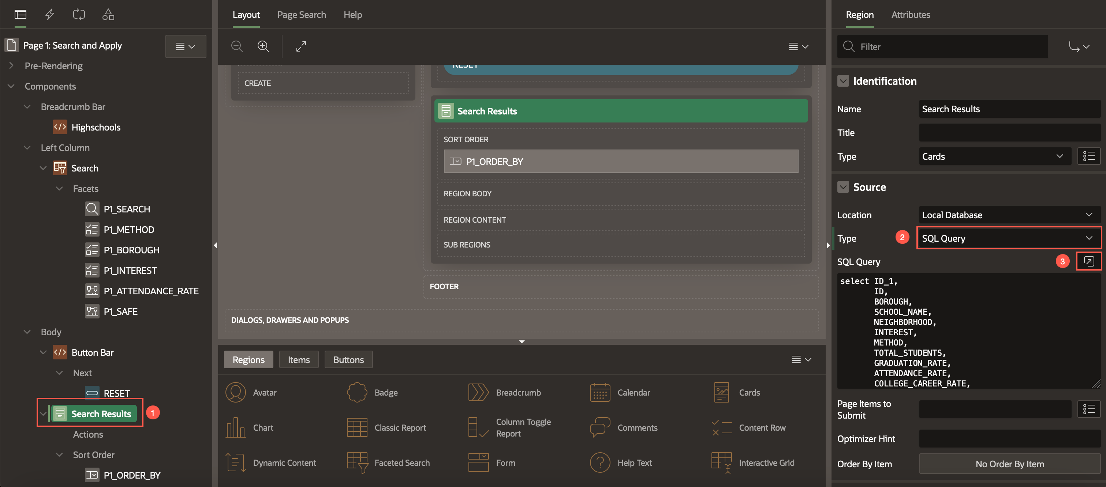Screen dimensions: 1106x487
Task: Select the Comments region type
Action: tap(623, 428)
